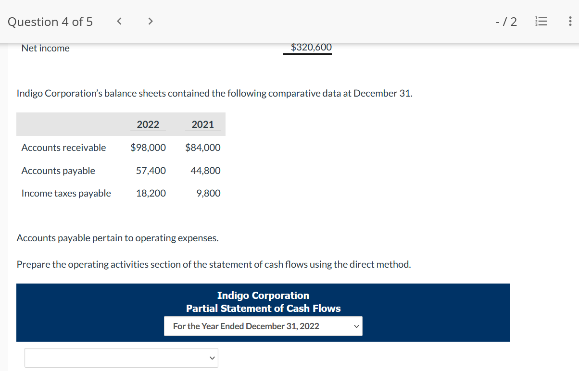The image size is (579, 371).
Task: Select the 2022 column header
Action: [x=148, y=124]
